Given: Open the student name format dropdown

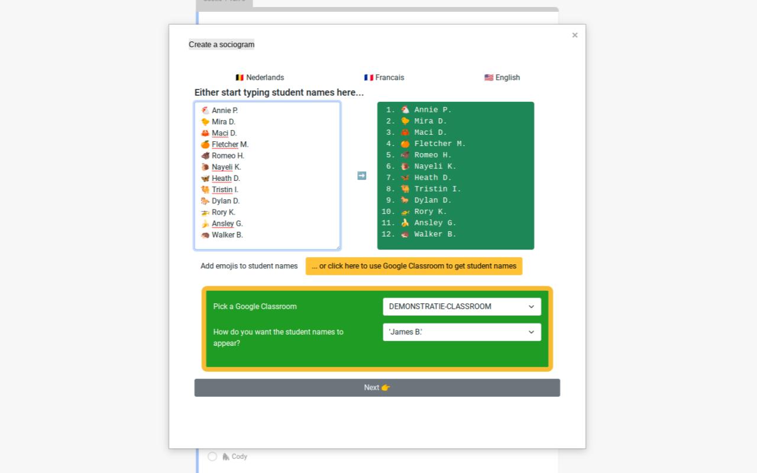Looking at the screenshot, I should coord(462,332).
